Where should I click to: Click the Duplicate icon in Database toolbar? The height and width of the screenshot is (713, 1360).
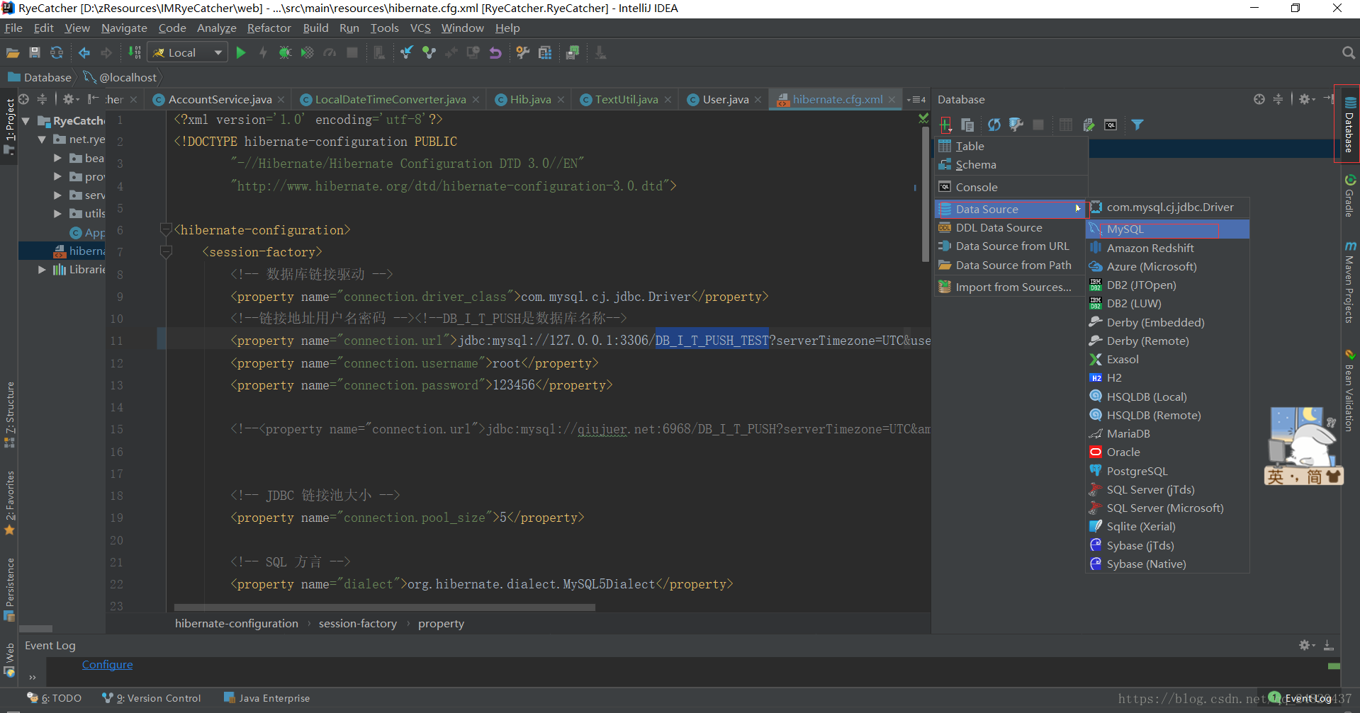(967, 125)
